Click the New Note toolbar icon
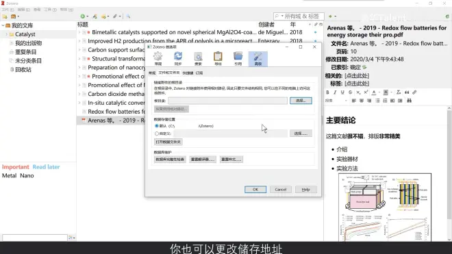This screenshot has height=254, width=452. click(x=103, y=16)
